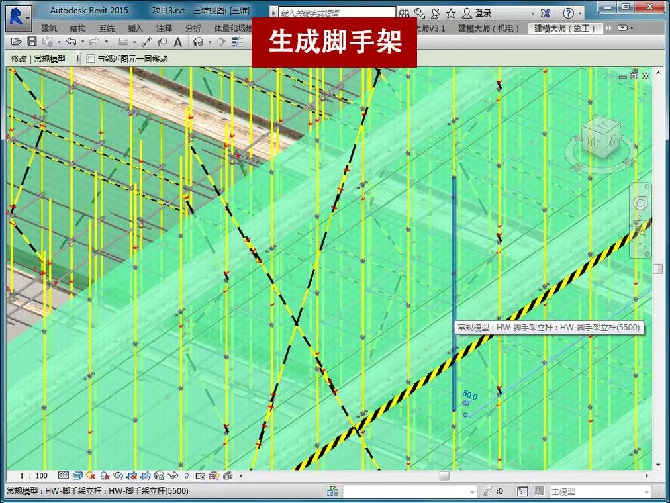Click the keyword search input field
This screenshot has width=670, height=503.
point(337,13)
